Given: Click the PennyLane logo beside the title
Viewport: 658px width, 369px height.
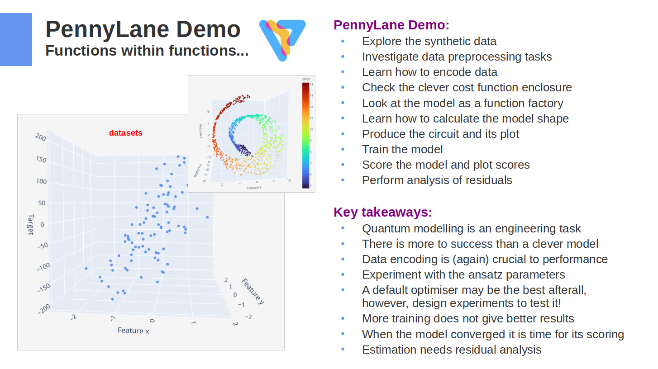Looking at the screenshot, I should (281, 39).
